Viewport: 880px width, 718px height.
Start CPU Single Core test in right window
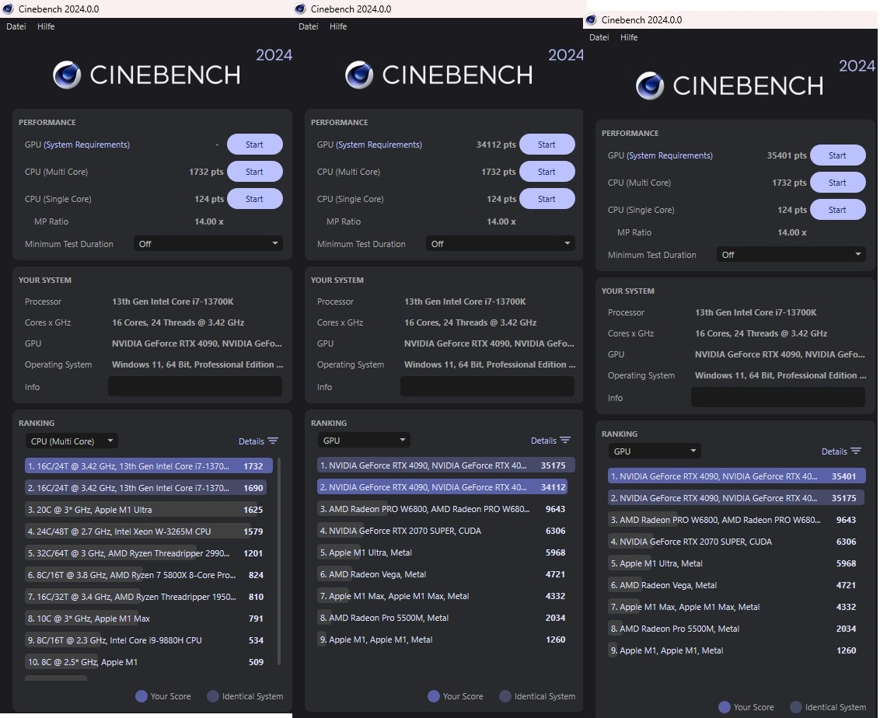[838, 210]
